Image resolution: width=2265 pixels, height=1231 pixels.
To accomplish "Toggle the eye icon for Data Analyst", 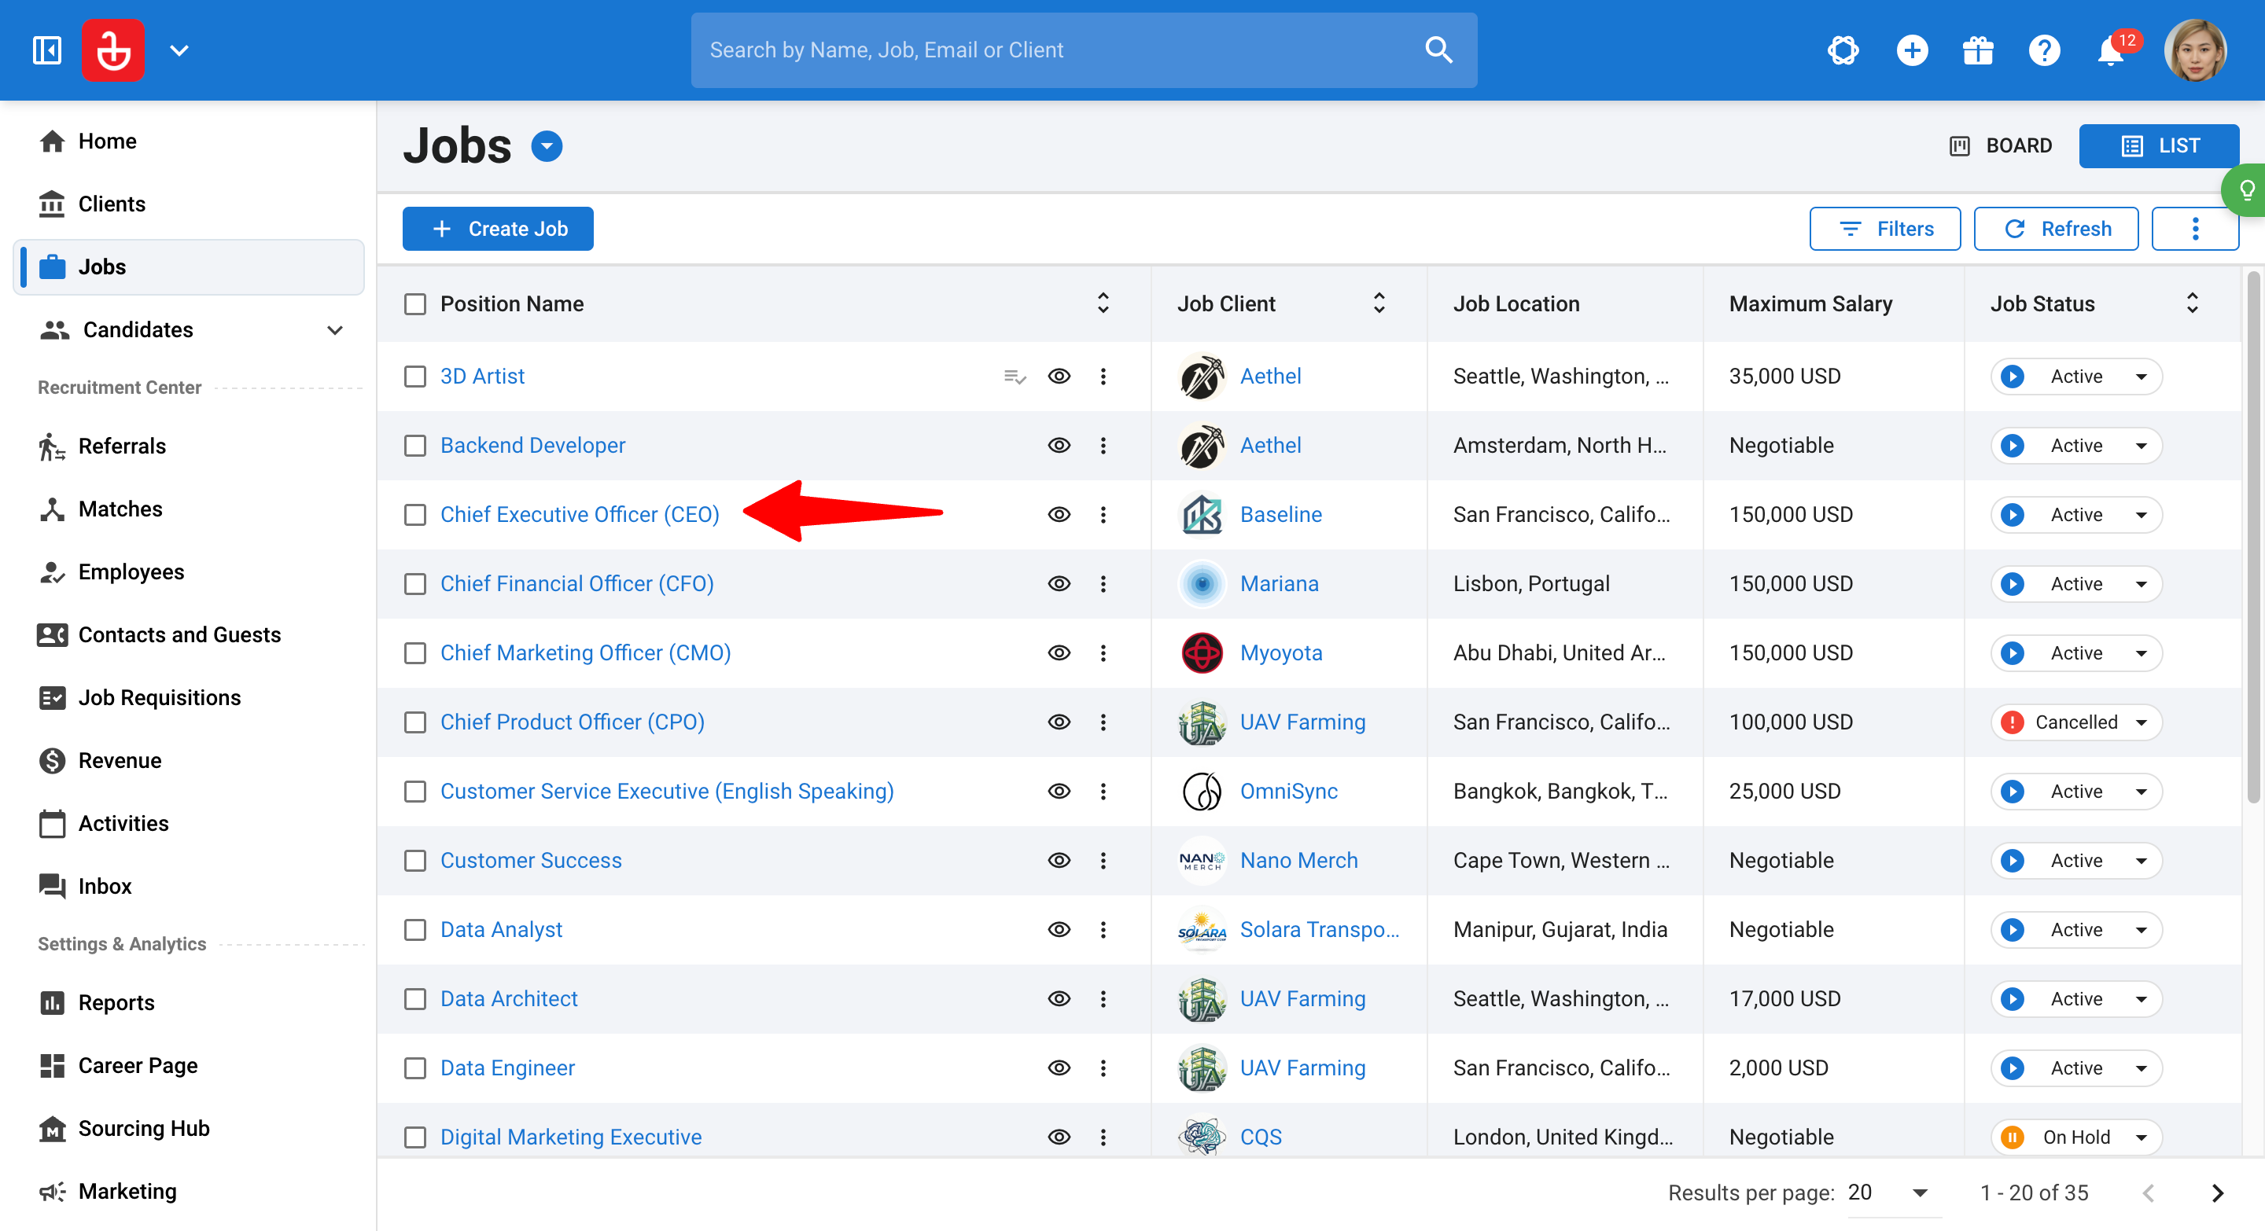I will coord(1059,930).
